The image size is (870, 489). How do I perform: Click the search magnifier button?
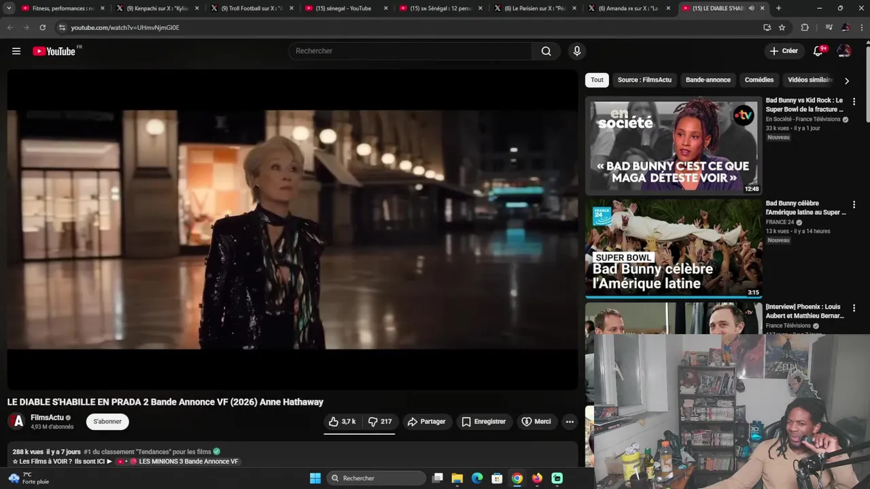(x=546, y=51)
